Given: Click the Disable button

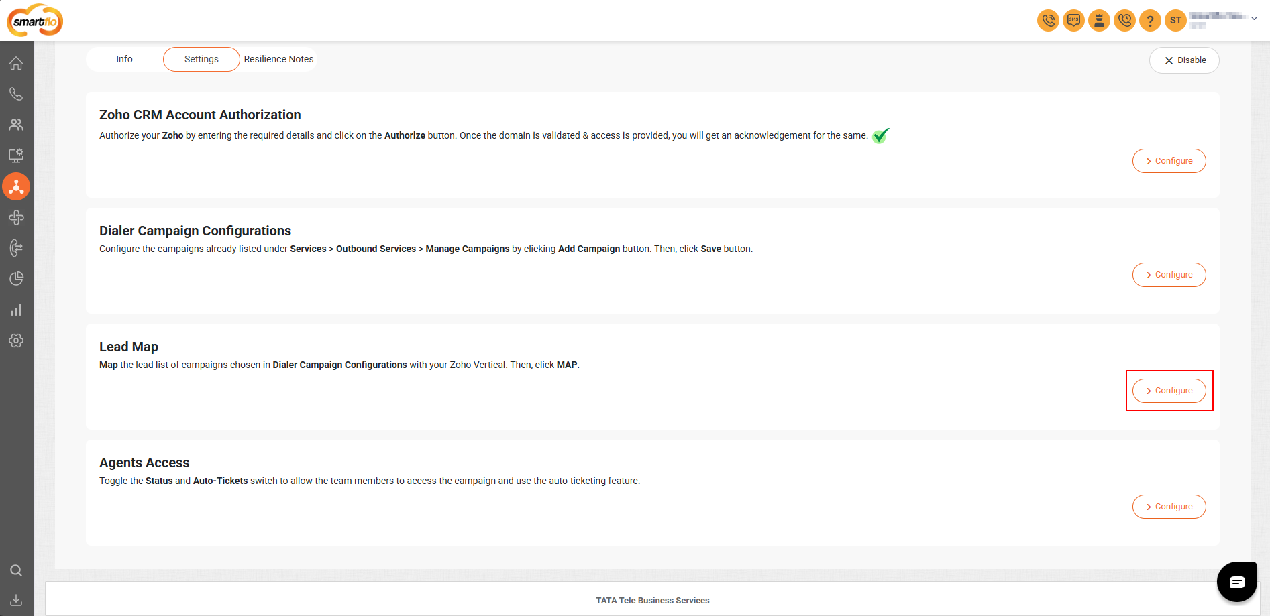Looking at the screenshot, I should click(x=1184, y=60).
